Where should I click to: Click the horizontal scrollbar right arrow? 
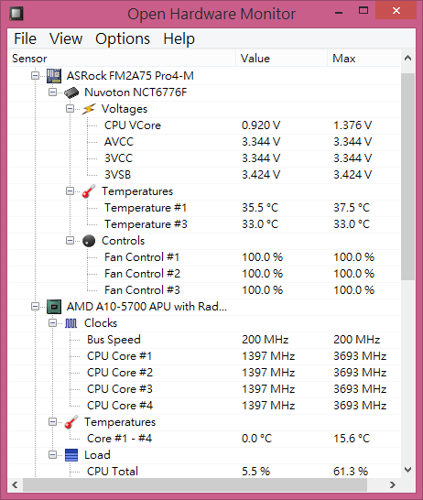393,485
